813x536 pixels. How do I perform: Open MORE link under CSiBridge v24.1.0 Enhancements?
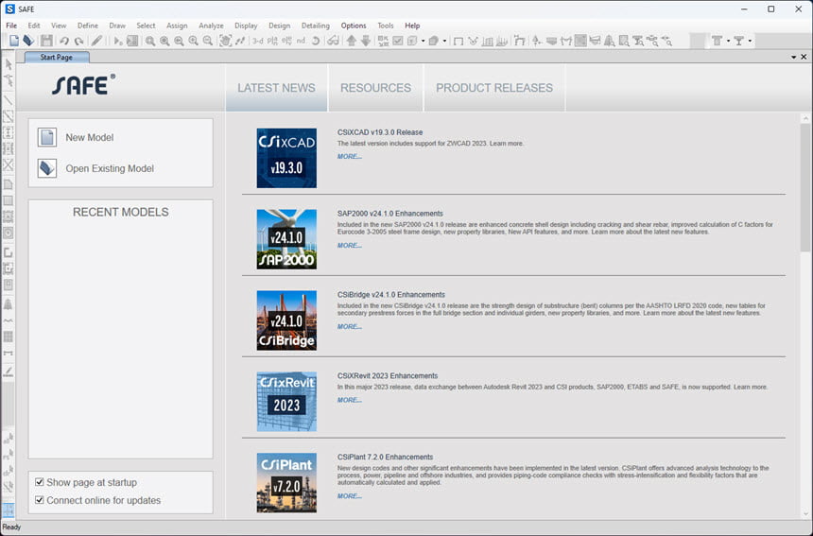350,326
